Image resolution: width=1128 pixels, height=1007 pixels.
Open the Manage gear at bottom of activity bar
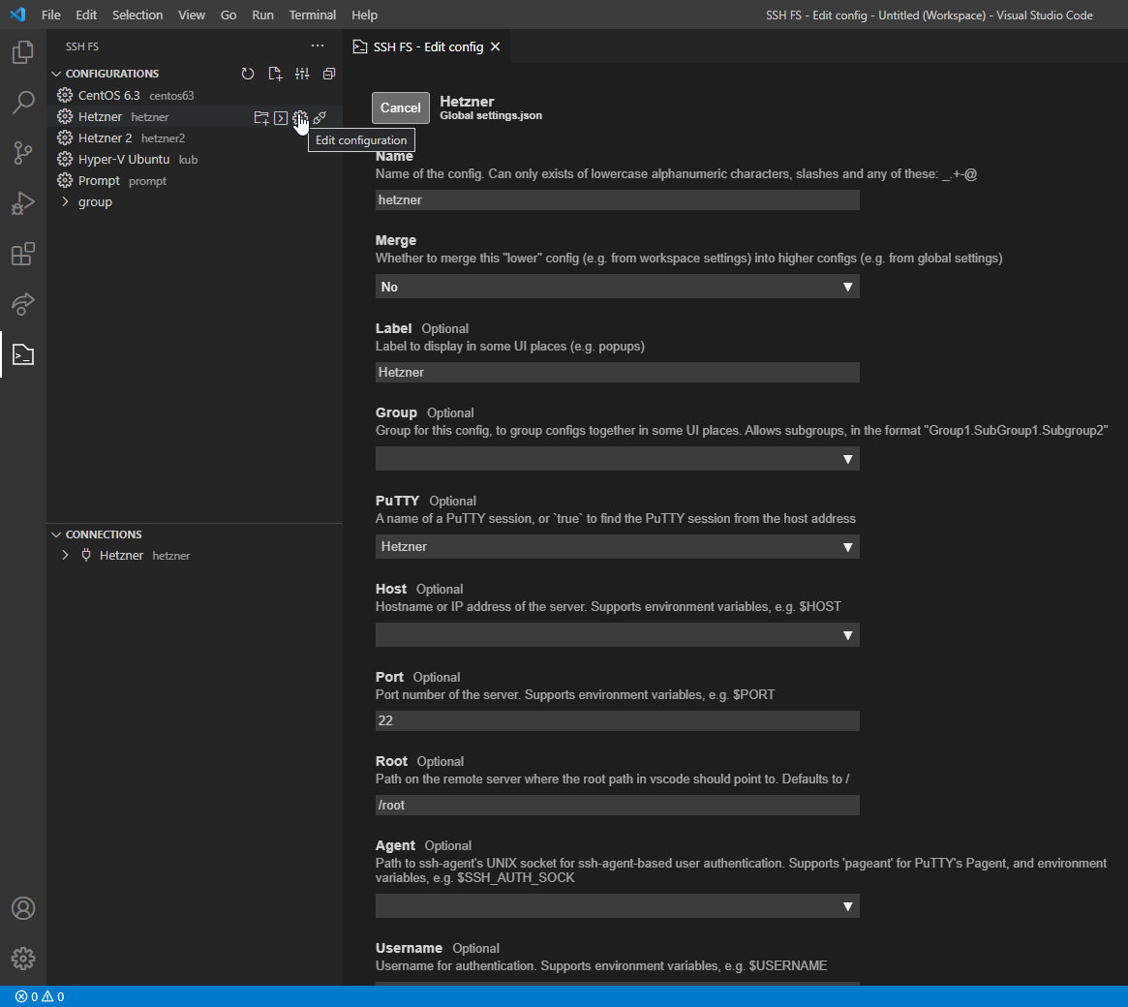coord(23,959)
